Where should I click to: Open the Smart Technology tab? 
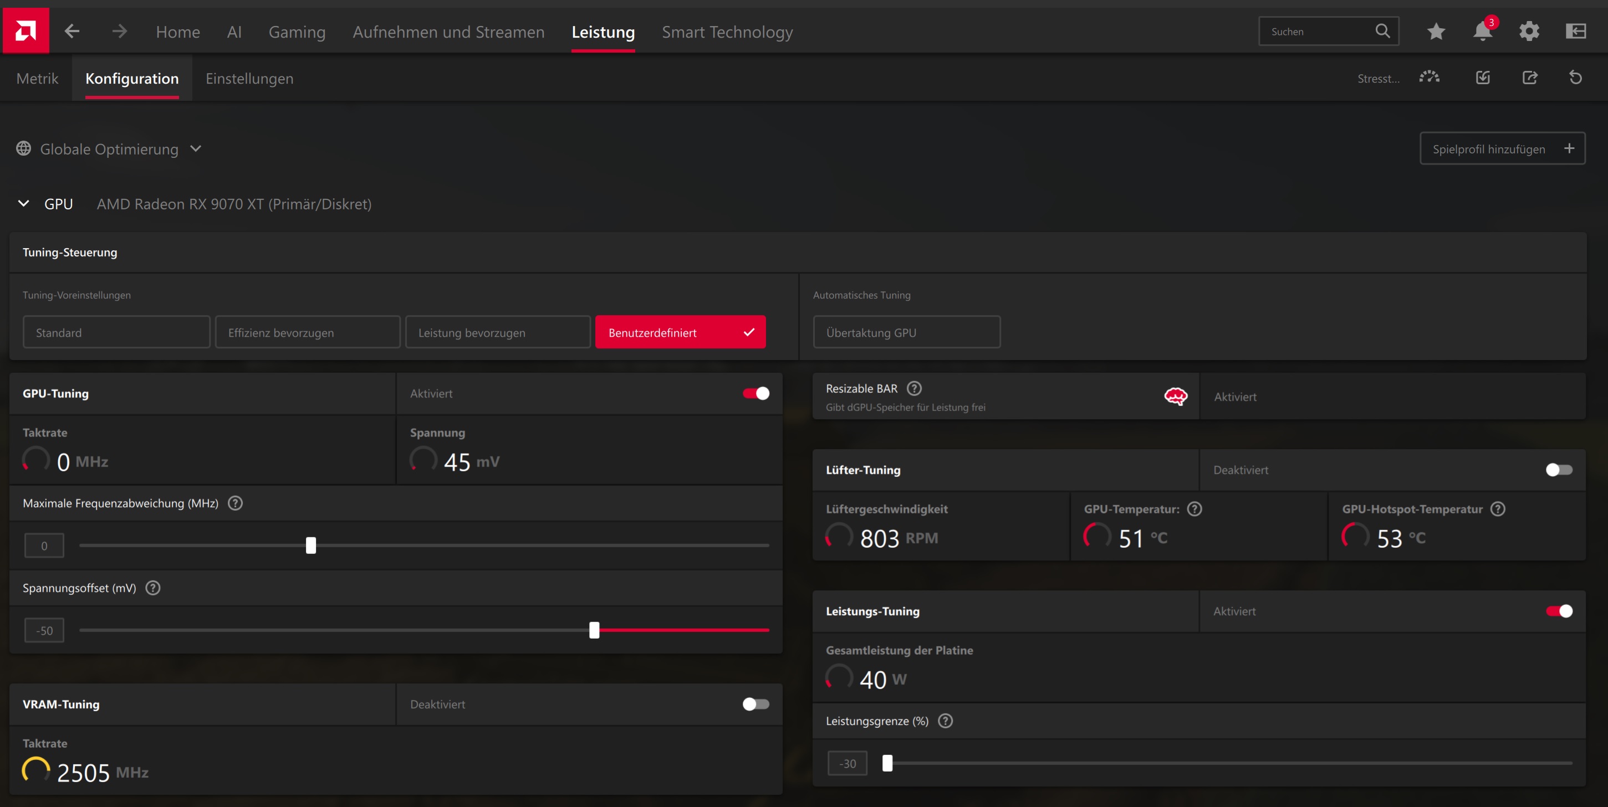[x=727, y=32]
